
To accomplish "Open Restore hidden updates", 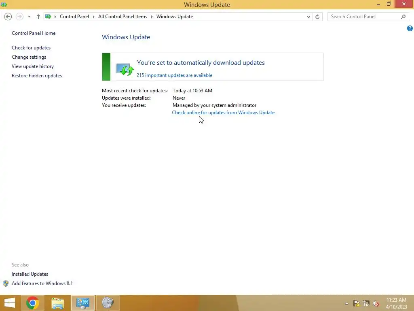I will click(37, 75).
